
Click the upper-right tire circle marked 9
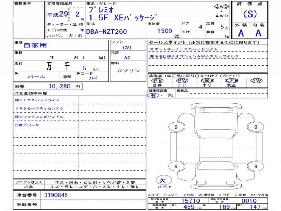pos(256,127)
